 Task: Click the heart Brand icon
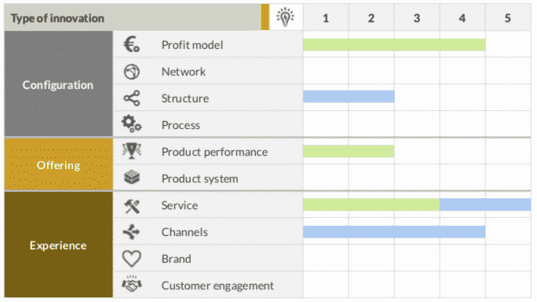132,259
